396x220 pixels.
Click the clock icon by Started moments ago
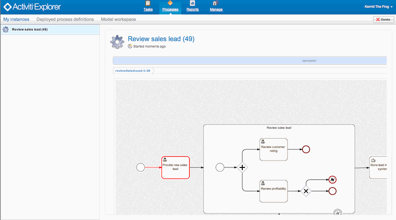130,46
